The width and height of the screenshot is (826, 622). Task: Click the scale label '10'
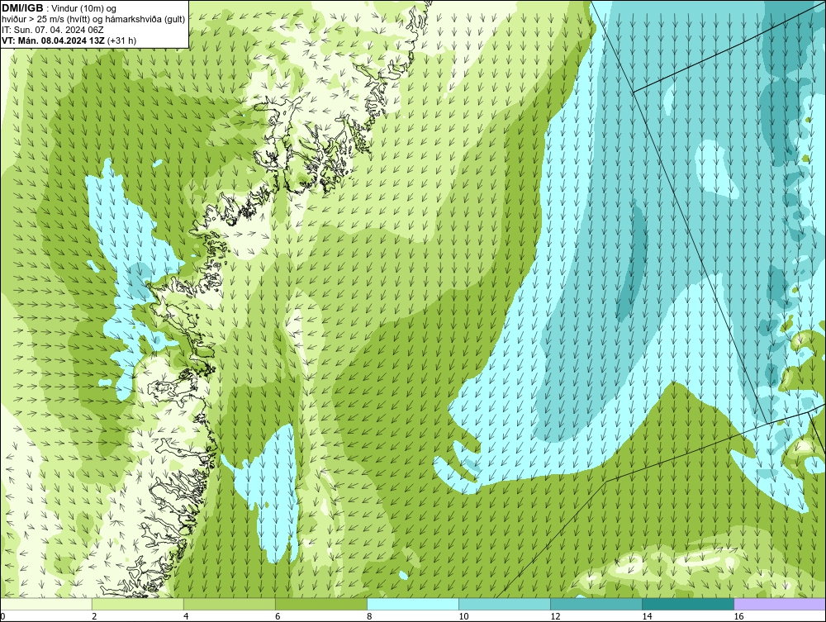click(x=463, y=616)
